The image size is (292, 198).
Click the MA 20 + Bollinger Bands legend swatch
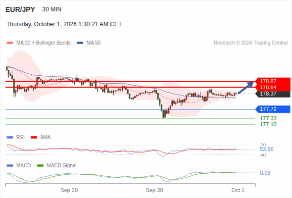pos(10,43)
